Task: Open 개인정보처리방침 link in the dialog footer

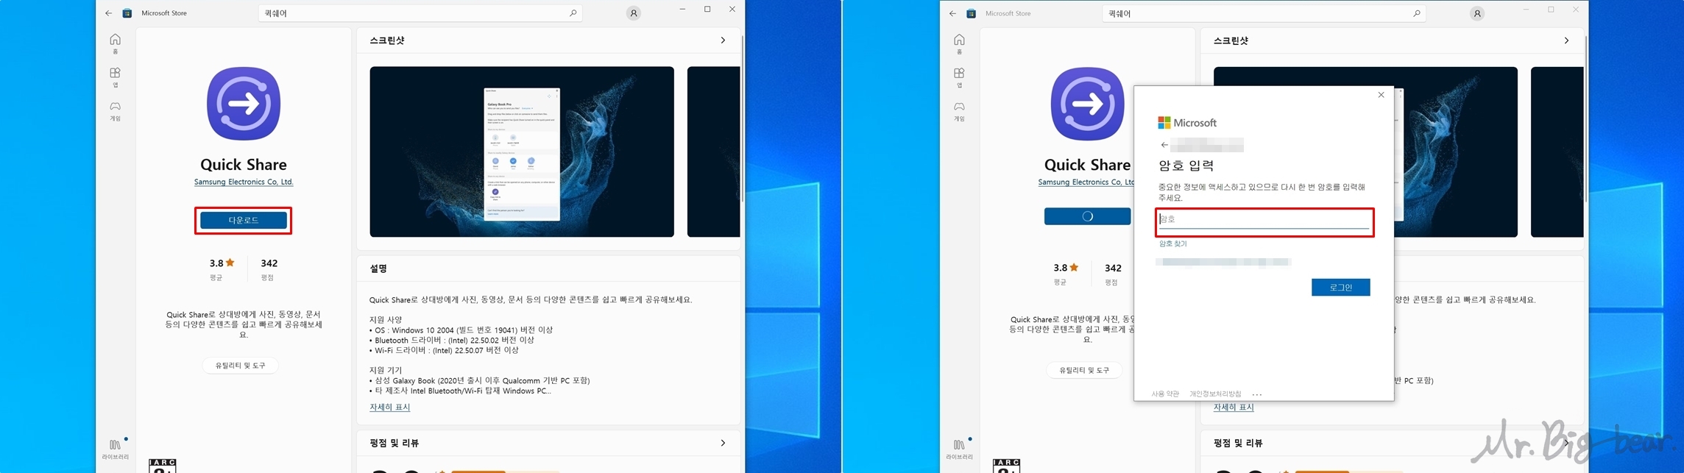Action: (x=1215, y=394)
